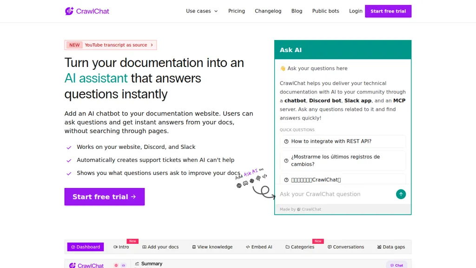This screenshot has width=476, height=268.
Task: Click the CrawlChat logo icon in header
Action: (x=69, y=11)
